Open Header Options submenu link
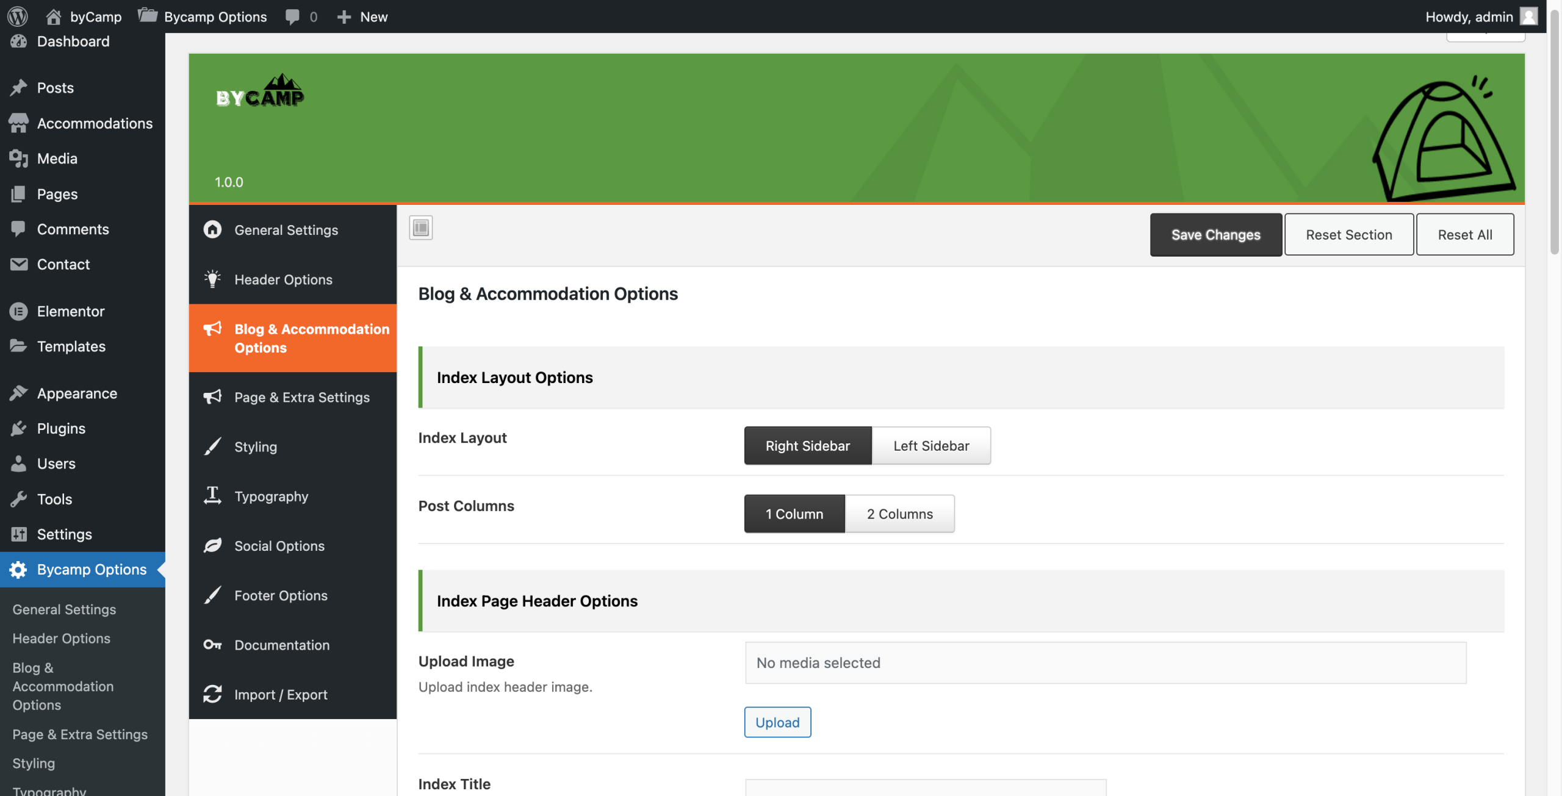 click(x=62, y=638)
